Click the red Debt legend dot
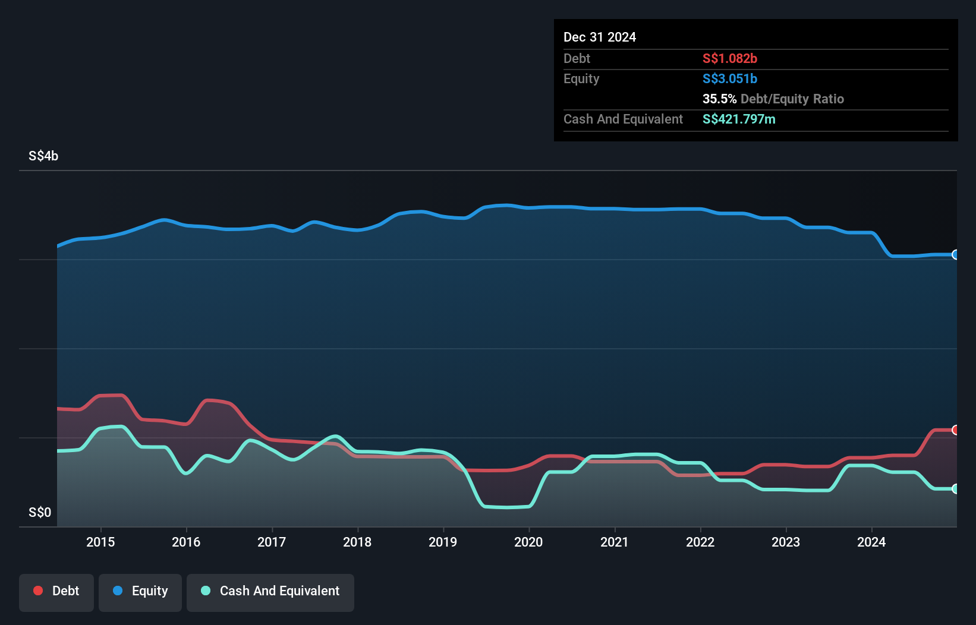The width and height of the screenshot is (976, 625). point(38,591)
